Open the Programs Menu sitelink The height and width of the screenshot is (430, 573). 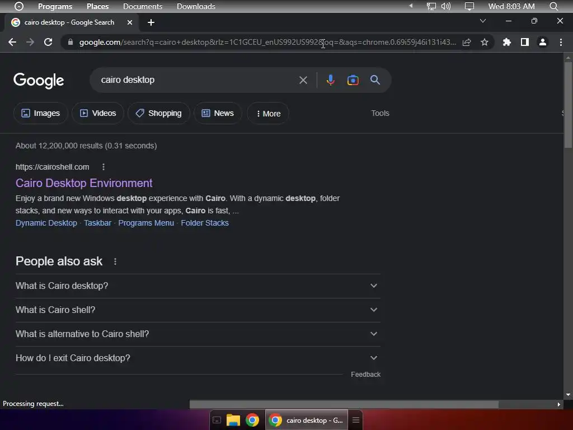146,223
